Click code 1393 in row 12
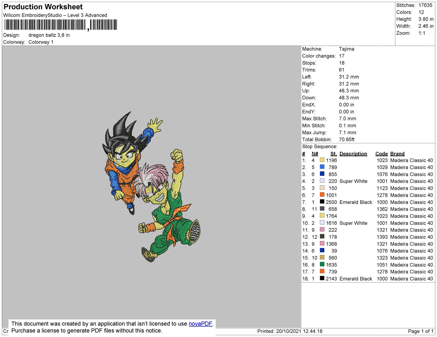Screen dimensions: 437x337 pyautogui.click(x=382, y=237)
